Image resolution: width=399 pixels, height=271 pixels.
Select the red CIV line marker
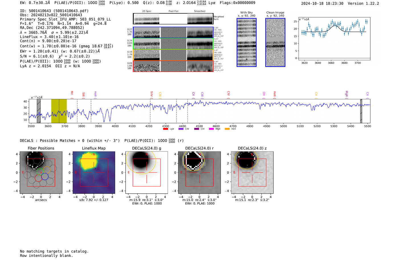(229, 95)
